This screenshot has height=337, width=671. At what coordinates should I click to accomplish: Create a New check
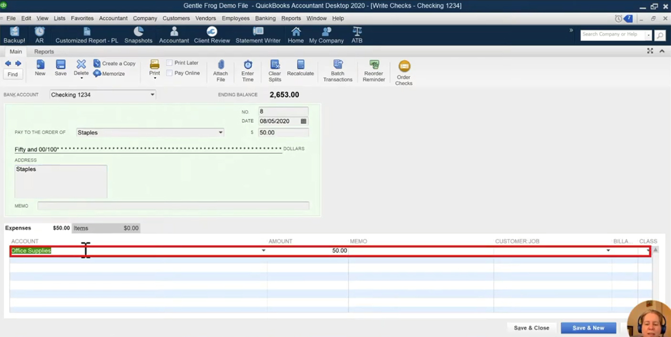40,68
